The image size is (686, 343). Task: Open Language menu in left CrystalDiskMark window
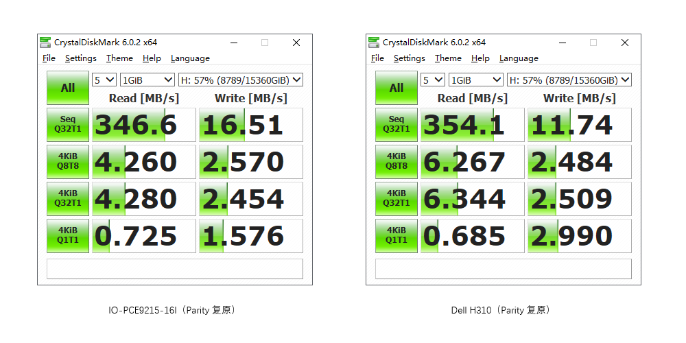click(190, 58)
